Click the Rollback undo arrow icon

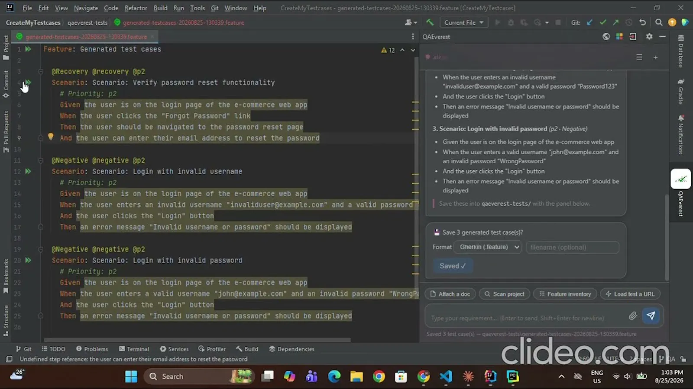click(643, 22)
